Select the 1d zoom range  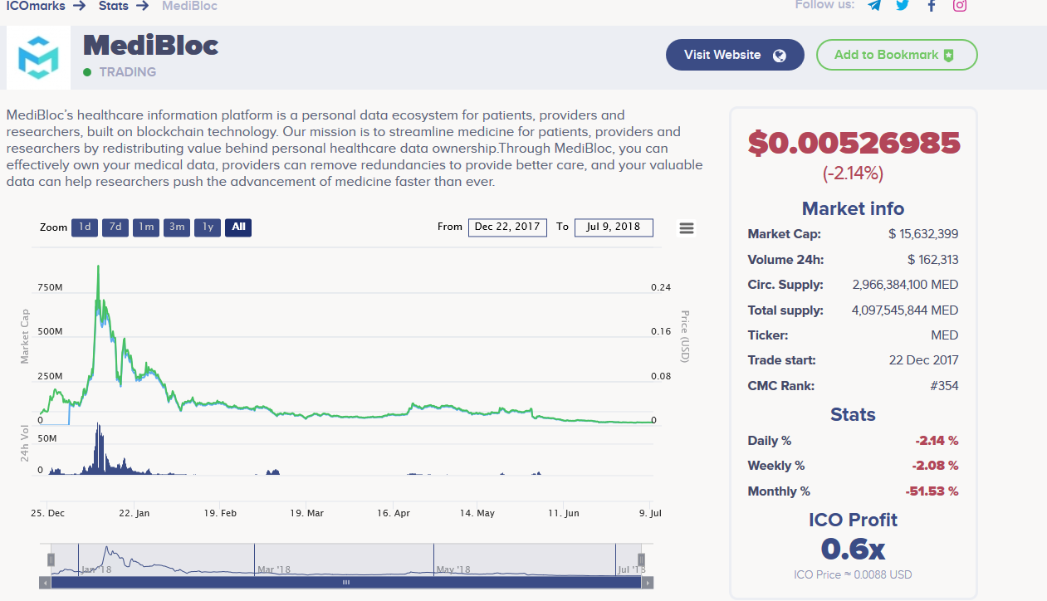pyautogui.click(x=84, y=227)
